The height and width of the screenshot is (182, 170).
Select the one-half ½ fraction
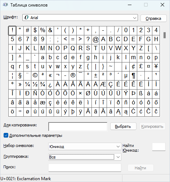[35, 85]
